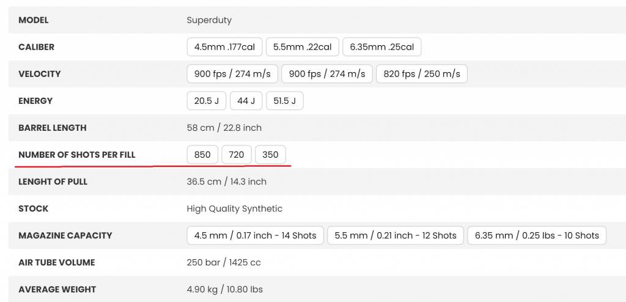Select the 4.5mm .177cal caliber chip
The image size is (626, 302).
pyautogui.click(x=224, y=47)
